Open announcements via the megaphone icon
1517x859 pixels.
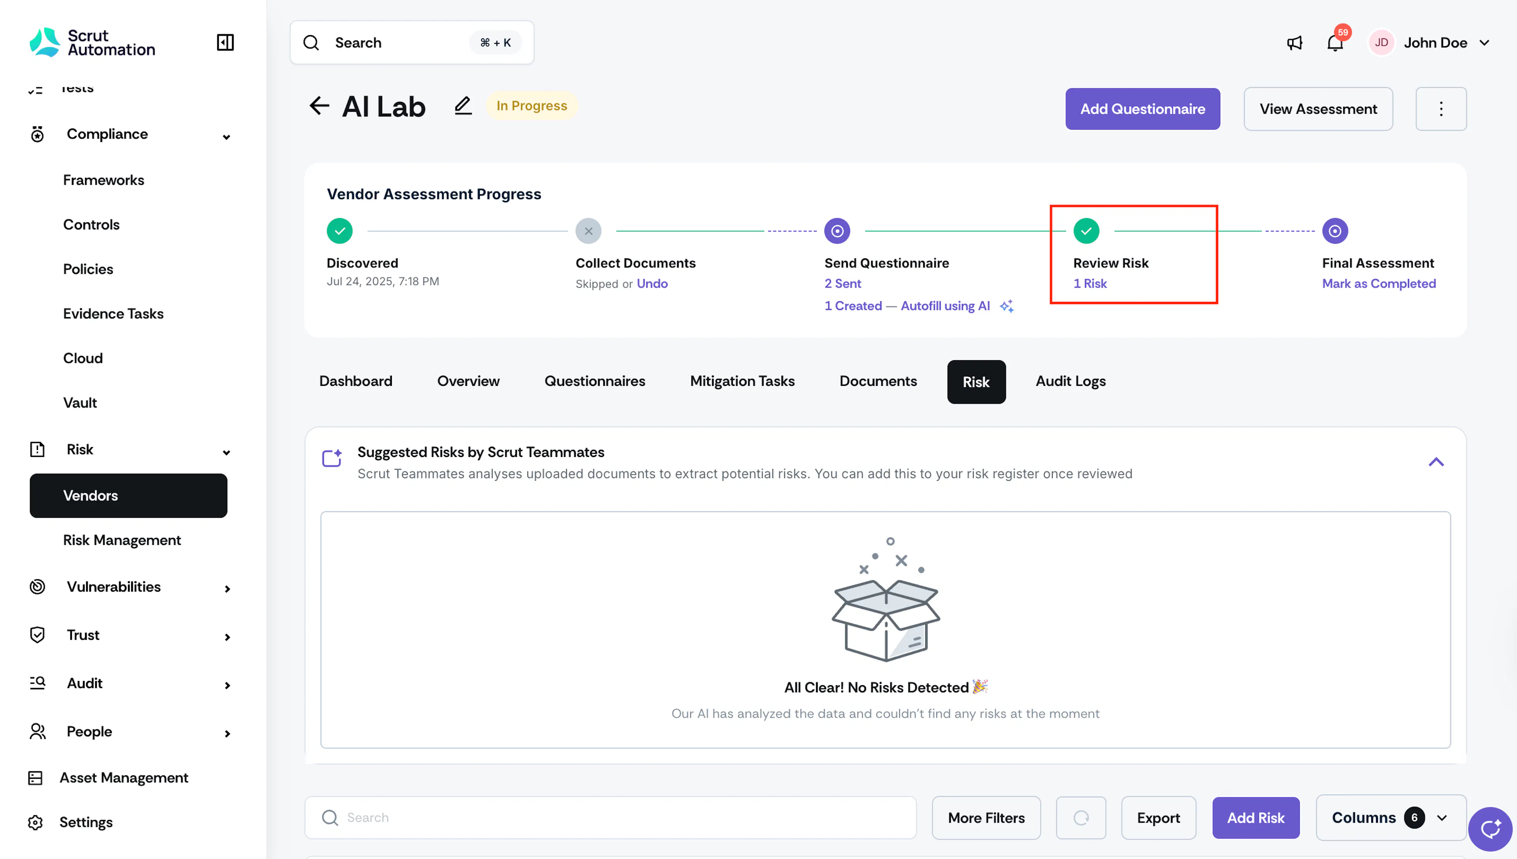pyautogui.click(x=1294, y=43)
